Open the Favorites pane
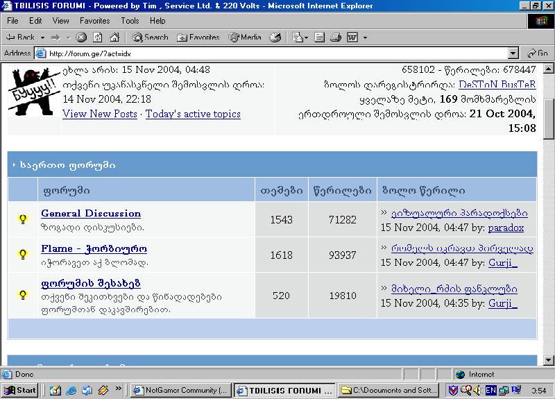 point(198,37)
